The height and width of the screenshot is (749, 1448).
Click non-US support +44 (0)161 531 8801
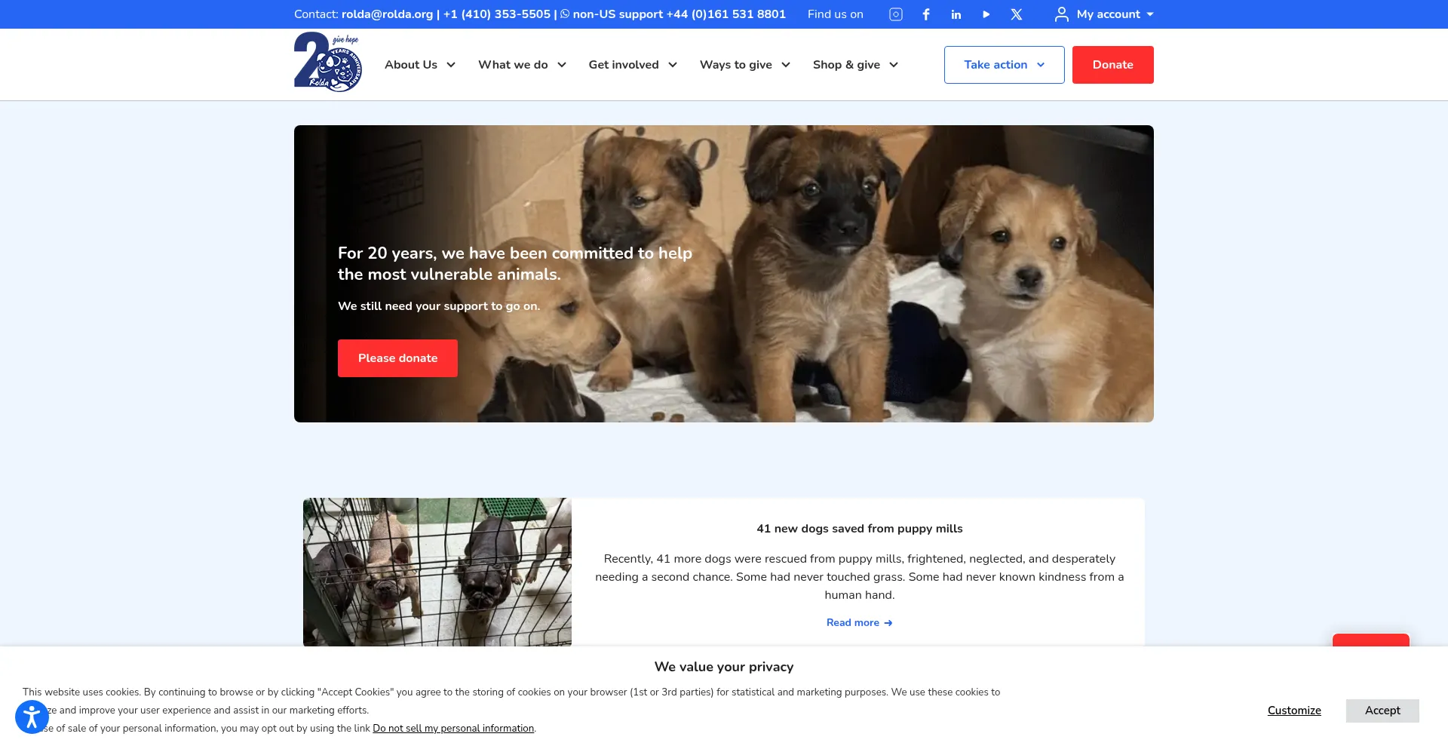coord(679,14)
